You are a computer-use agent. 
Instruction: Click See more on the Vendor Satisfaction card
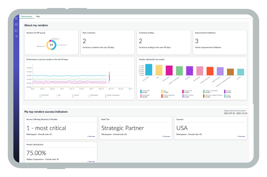tap(91, 162)
